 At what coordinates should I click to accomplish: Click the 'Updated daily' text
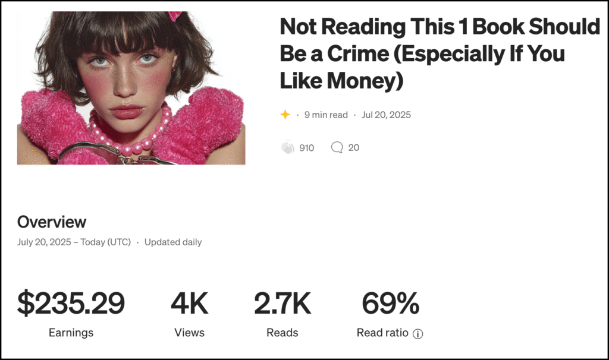(173, 242)
